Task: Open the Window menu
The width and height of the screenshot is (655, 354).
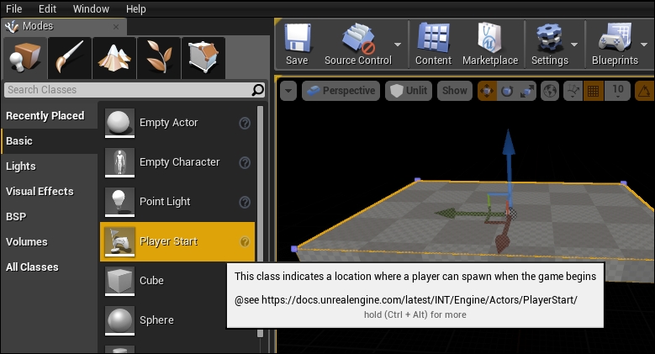Action: [91, 8]
